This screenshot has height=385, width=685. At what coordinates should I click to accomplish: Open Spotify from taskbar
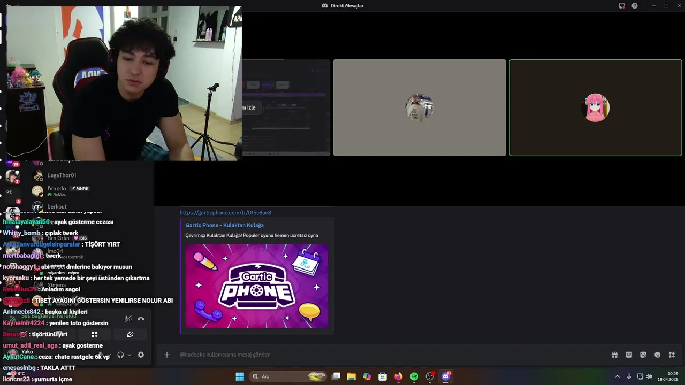click(414, 376)
